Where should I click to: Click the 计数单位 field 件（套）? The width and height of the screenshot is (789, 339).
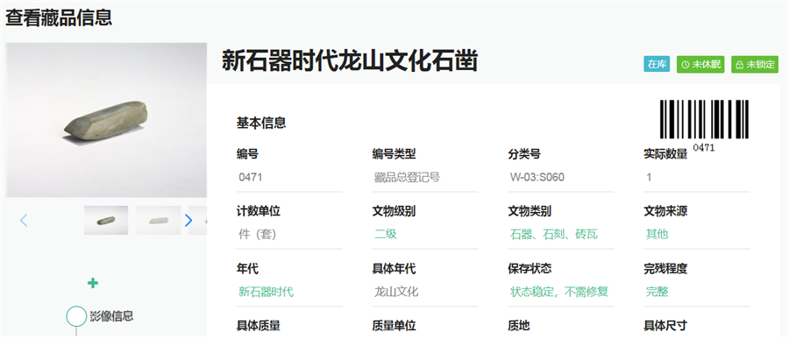(289, 235)
